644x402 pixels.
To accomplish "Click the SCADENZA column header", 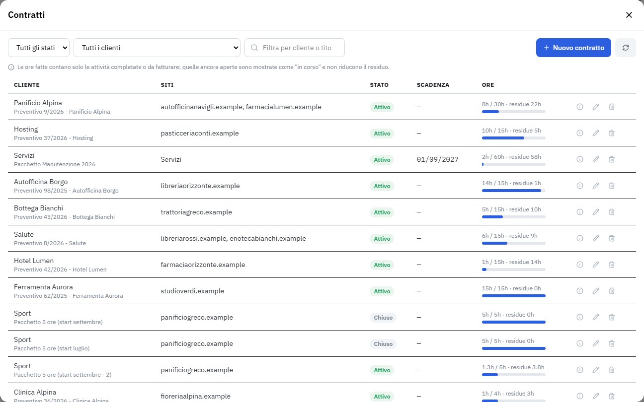I will (433, 85).
